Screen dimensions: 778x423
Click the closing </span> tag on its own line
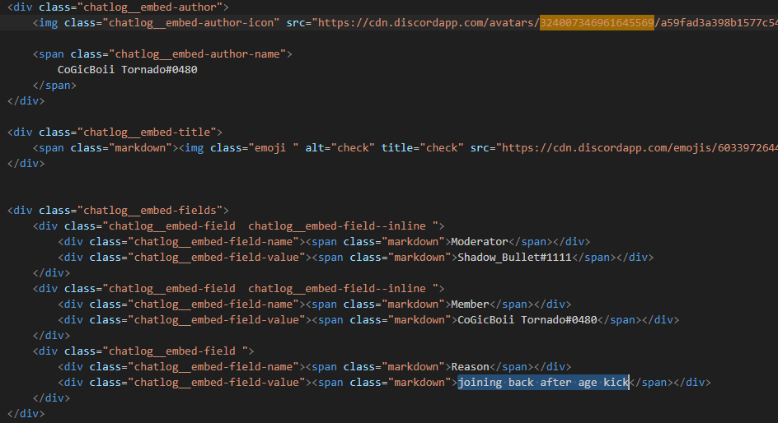(54, 86)
